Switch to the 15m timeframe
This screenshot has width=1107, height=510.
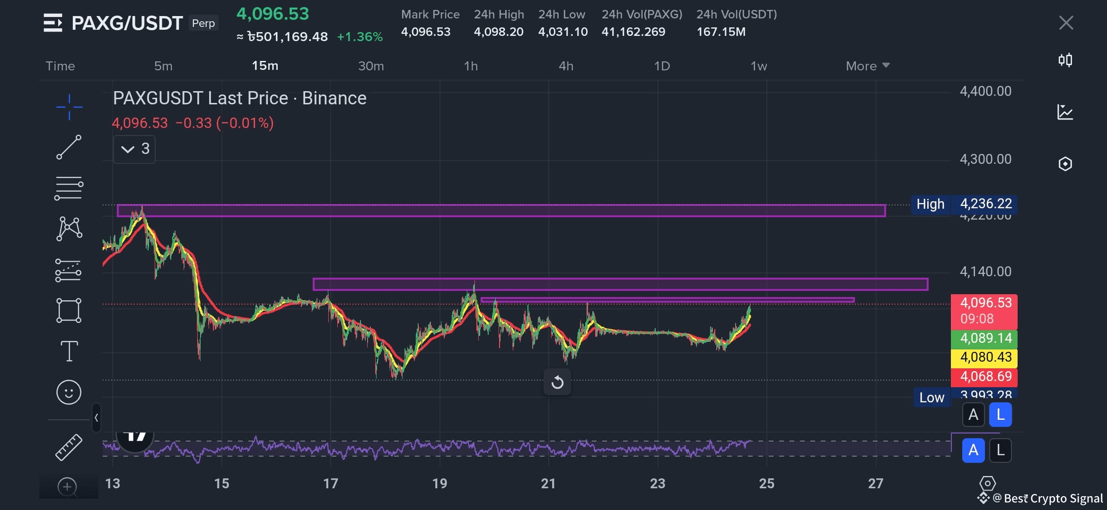[265, 66]
